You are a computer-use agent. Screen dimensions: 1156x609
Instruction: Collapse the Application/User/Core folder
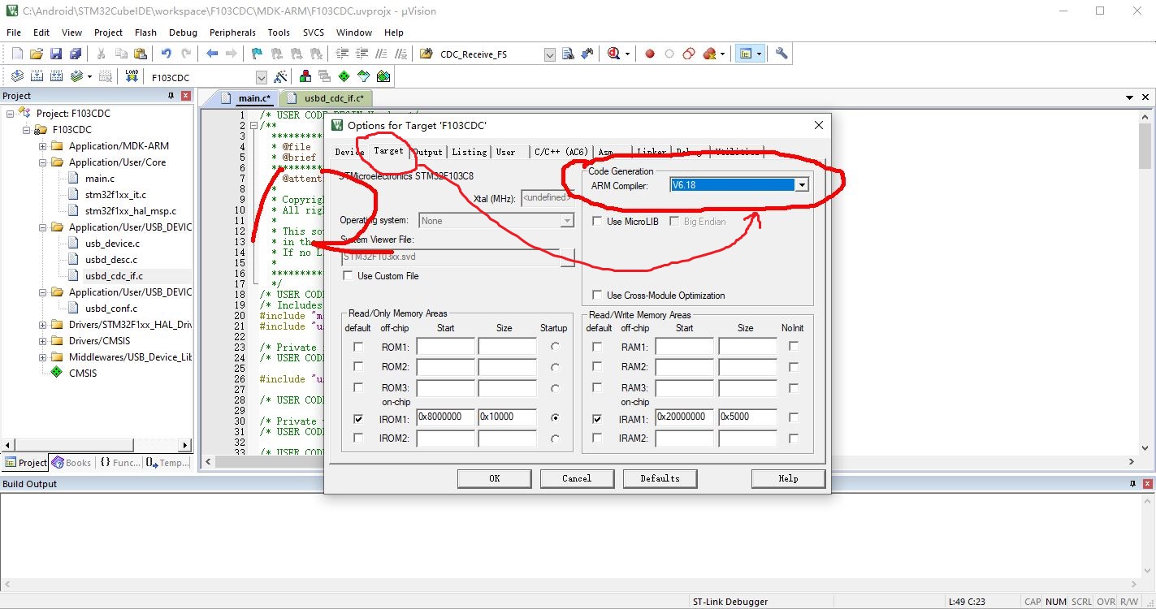point(43,162)
